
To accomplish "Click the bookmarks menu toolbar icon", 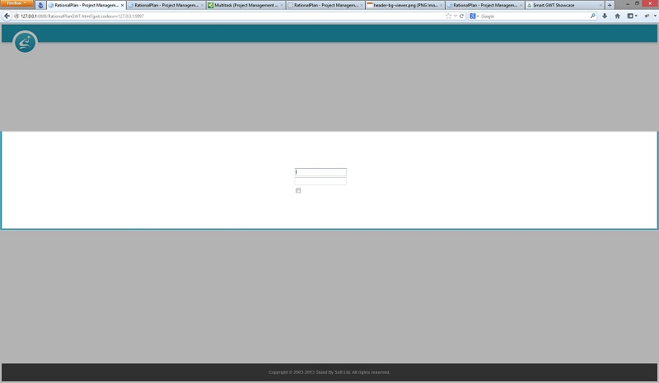I will [x=632, y=16].
